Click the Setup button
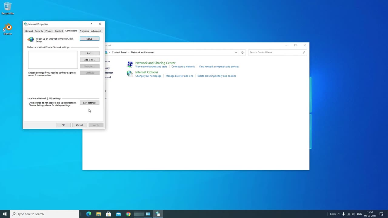 click(x=89, y=39)
